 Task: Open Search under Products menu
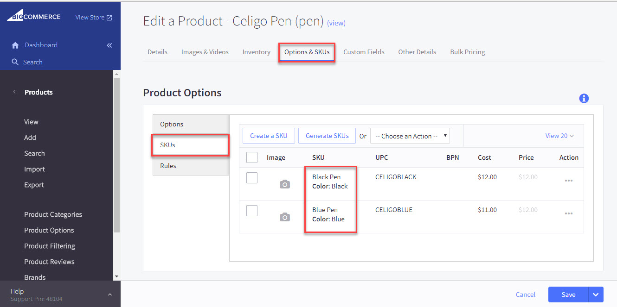(x=34, y=153)
